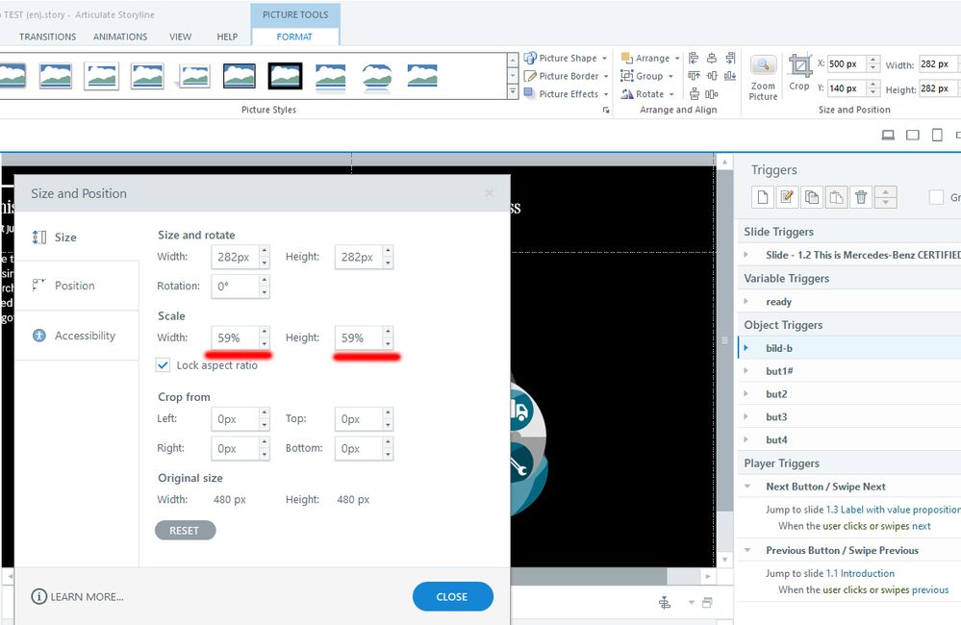Switch to desktop view device icon

(888, 135)
